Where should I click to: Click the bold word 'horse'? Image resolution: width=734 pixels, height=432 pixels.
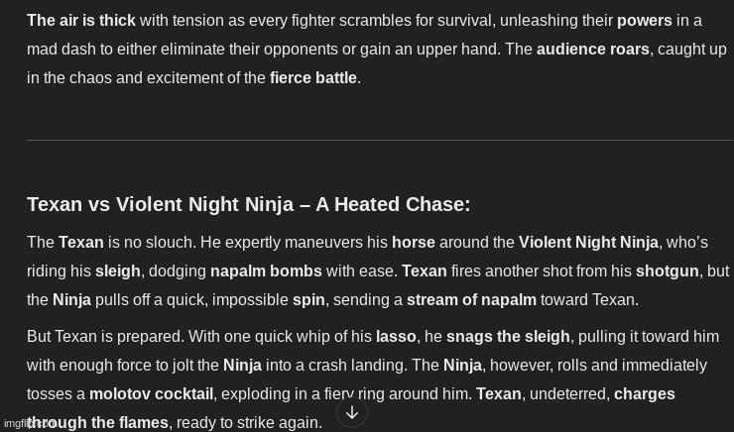pyautogui.click(x=413, y=242)
